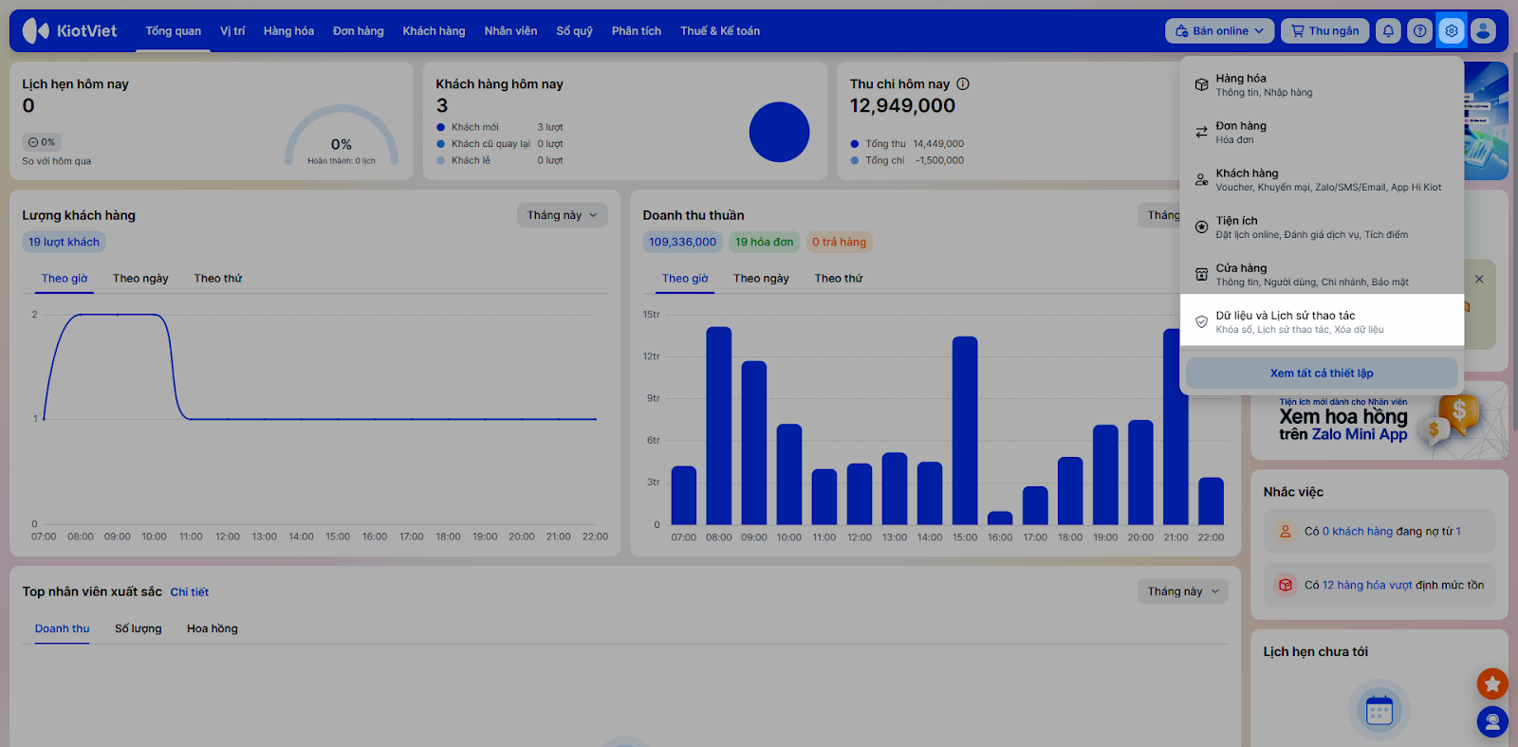Screen dimensions: 1518x747
Task: Click the 08:00 revenue bar in chart
Action: 719,426
